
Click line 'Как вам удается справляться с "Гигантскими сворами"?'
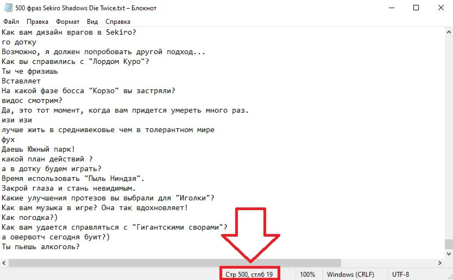point(115,227)
